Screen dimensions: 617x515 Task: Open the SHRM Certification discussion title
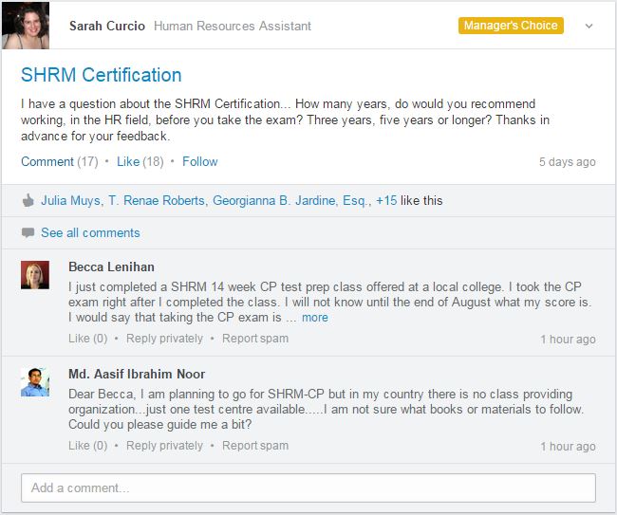[x=102, y=75]
